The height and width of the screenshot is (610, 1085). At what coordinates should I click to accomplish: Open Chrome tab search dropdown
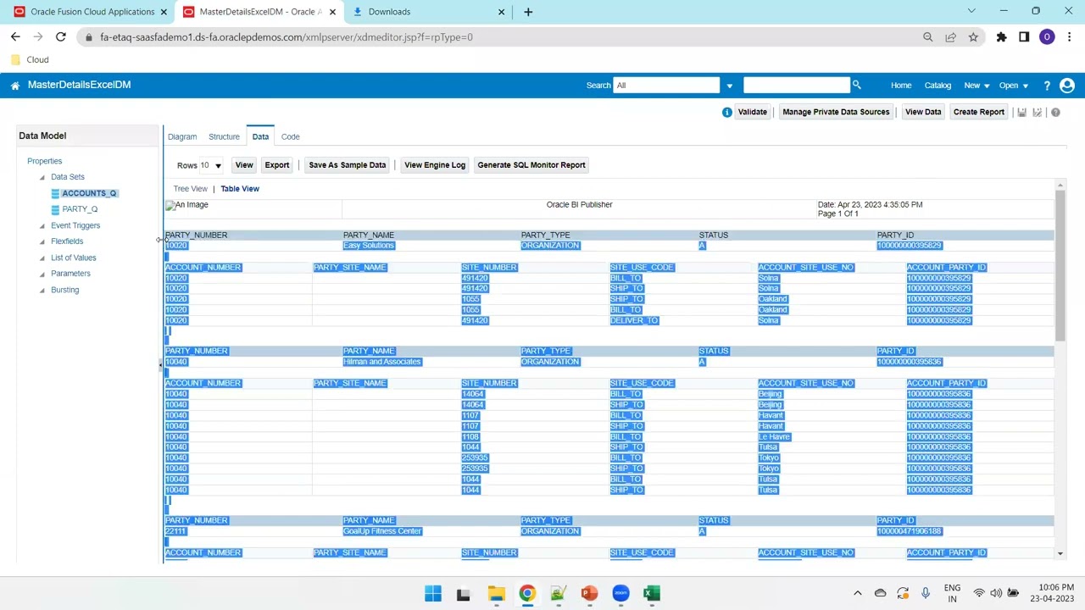[x=971, y=12]
